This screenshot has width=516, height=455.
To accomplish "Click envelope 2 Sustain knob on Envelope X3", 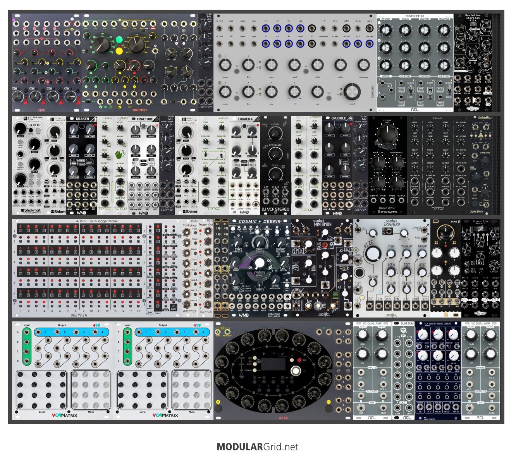I will (424, 48).
